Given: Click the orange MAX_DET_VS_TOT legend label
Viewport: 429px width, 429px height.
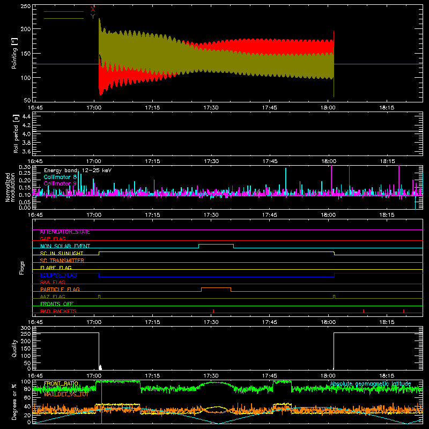Looking at the screenshot, I should click(x=66, y=394).
